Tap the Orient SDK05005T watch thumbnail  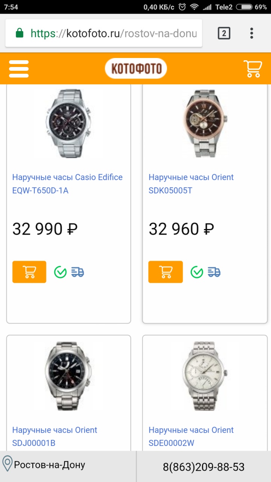[x=205, y=124]
